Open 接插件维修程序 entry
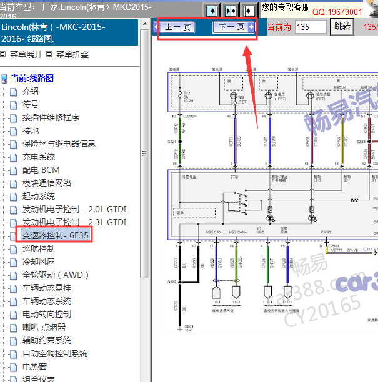 [x=51, y=117]
